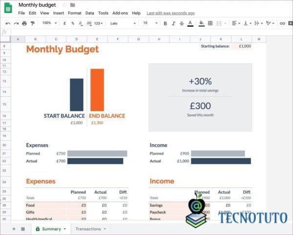Open the zoom 100% dropdown
The image size is (293, 235).
(49, 23)
